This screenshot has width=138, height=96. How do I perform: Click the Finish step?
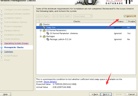coord(7,60)
